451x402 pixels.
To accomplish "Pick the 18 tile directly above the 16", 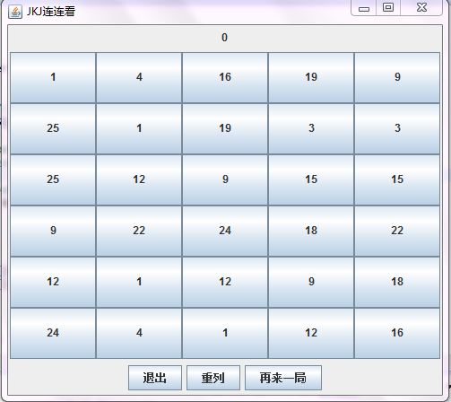I will 397,283.
